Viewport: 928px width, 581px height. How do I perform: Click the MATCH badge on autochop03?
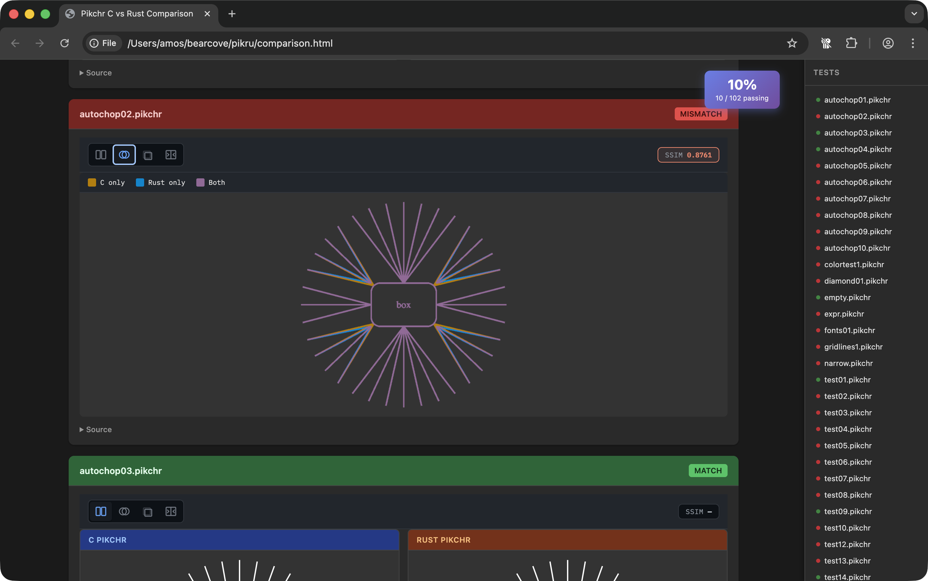[708, 470]
